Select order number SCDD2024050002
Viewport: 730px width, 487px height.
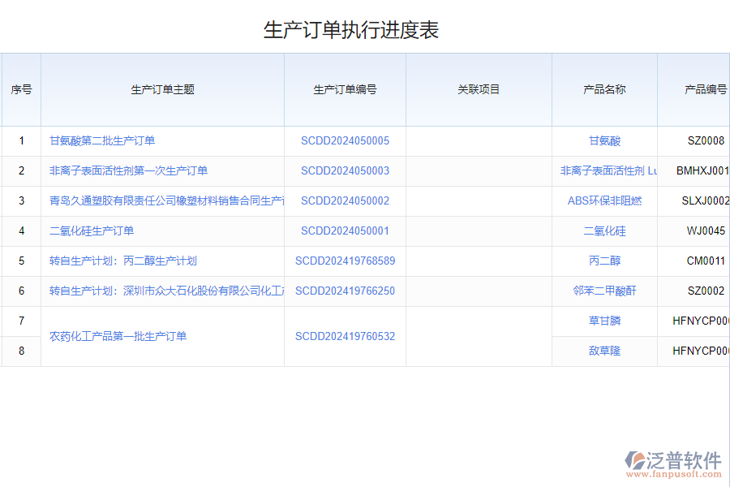tap(345, 200)
